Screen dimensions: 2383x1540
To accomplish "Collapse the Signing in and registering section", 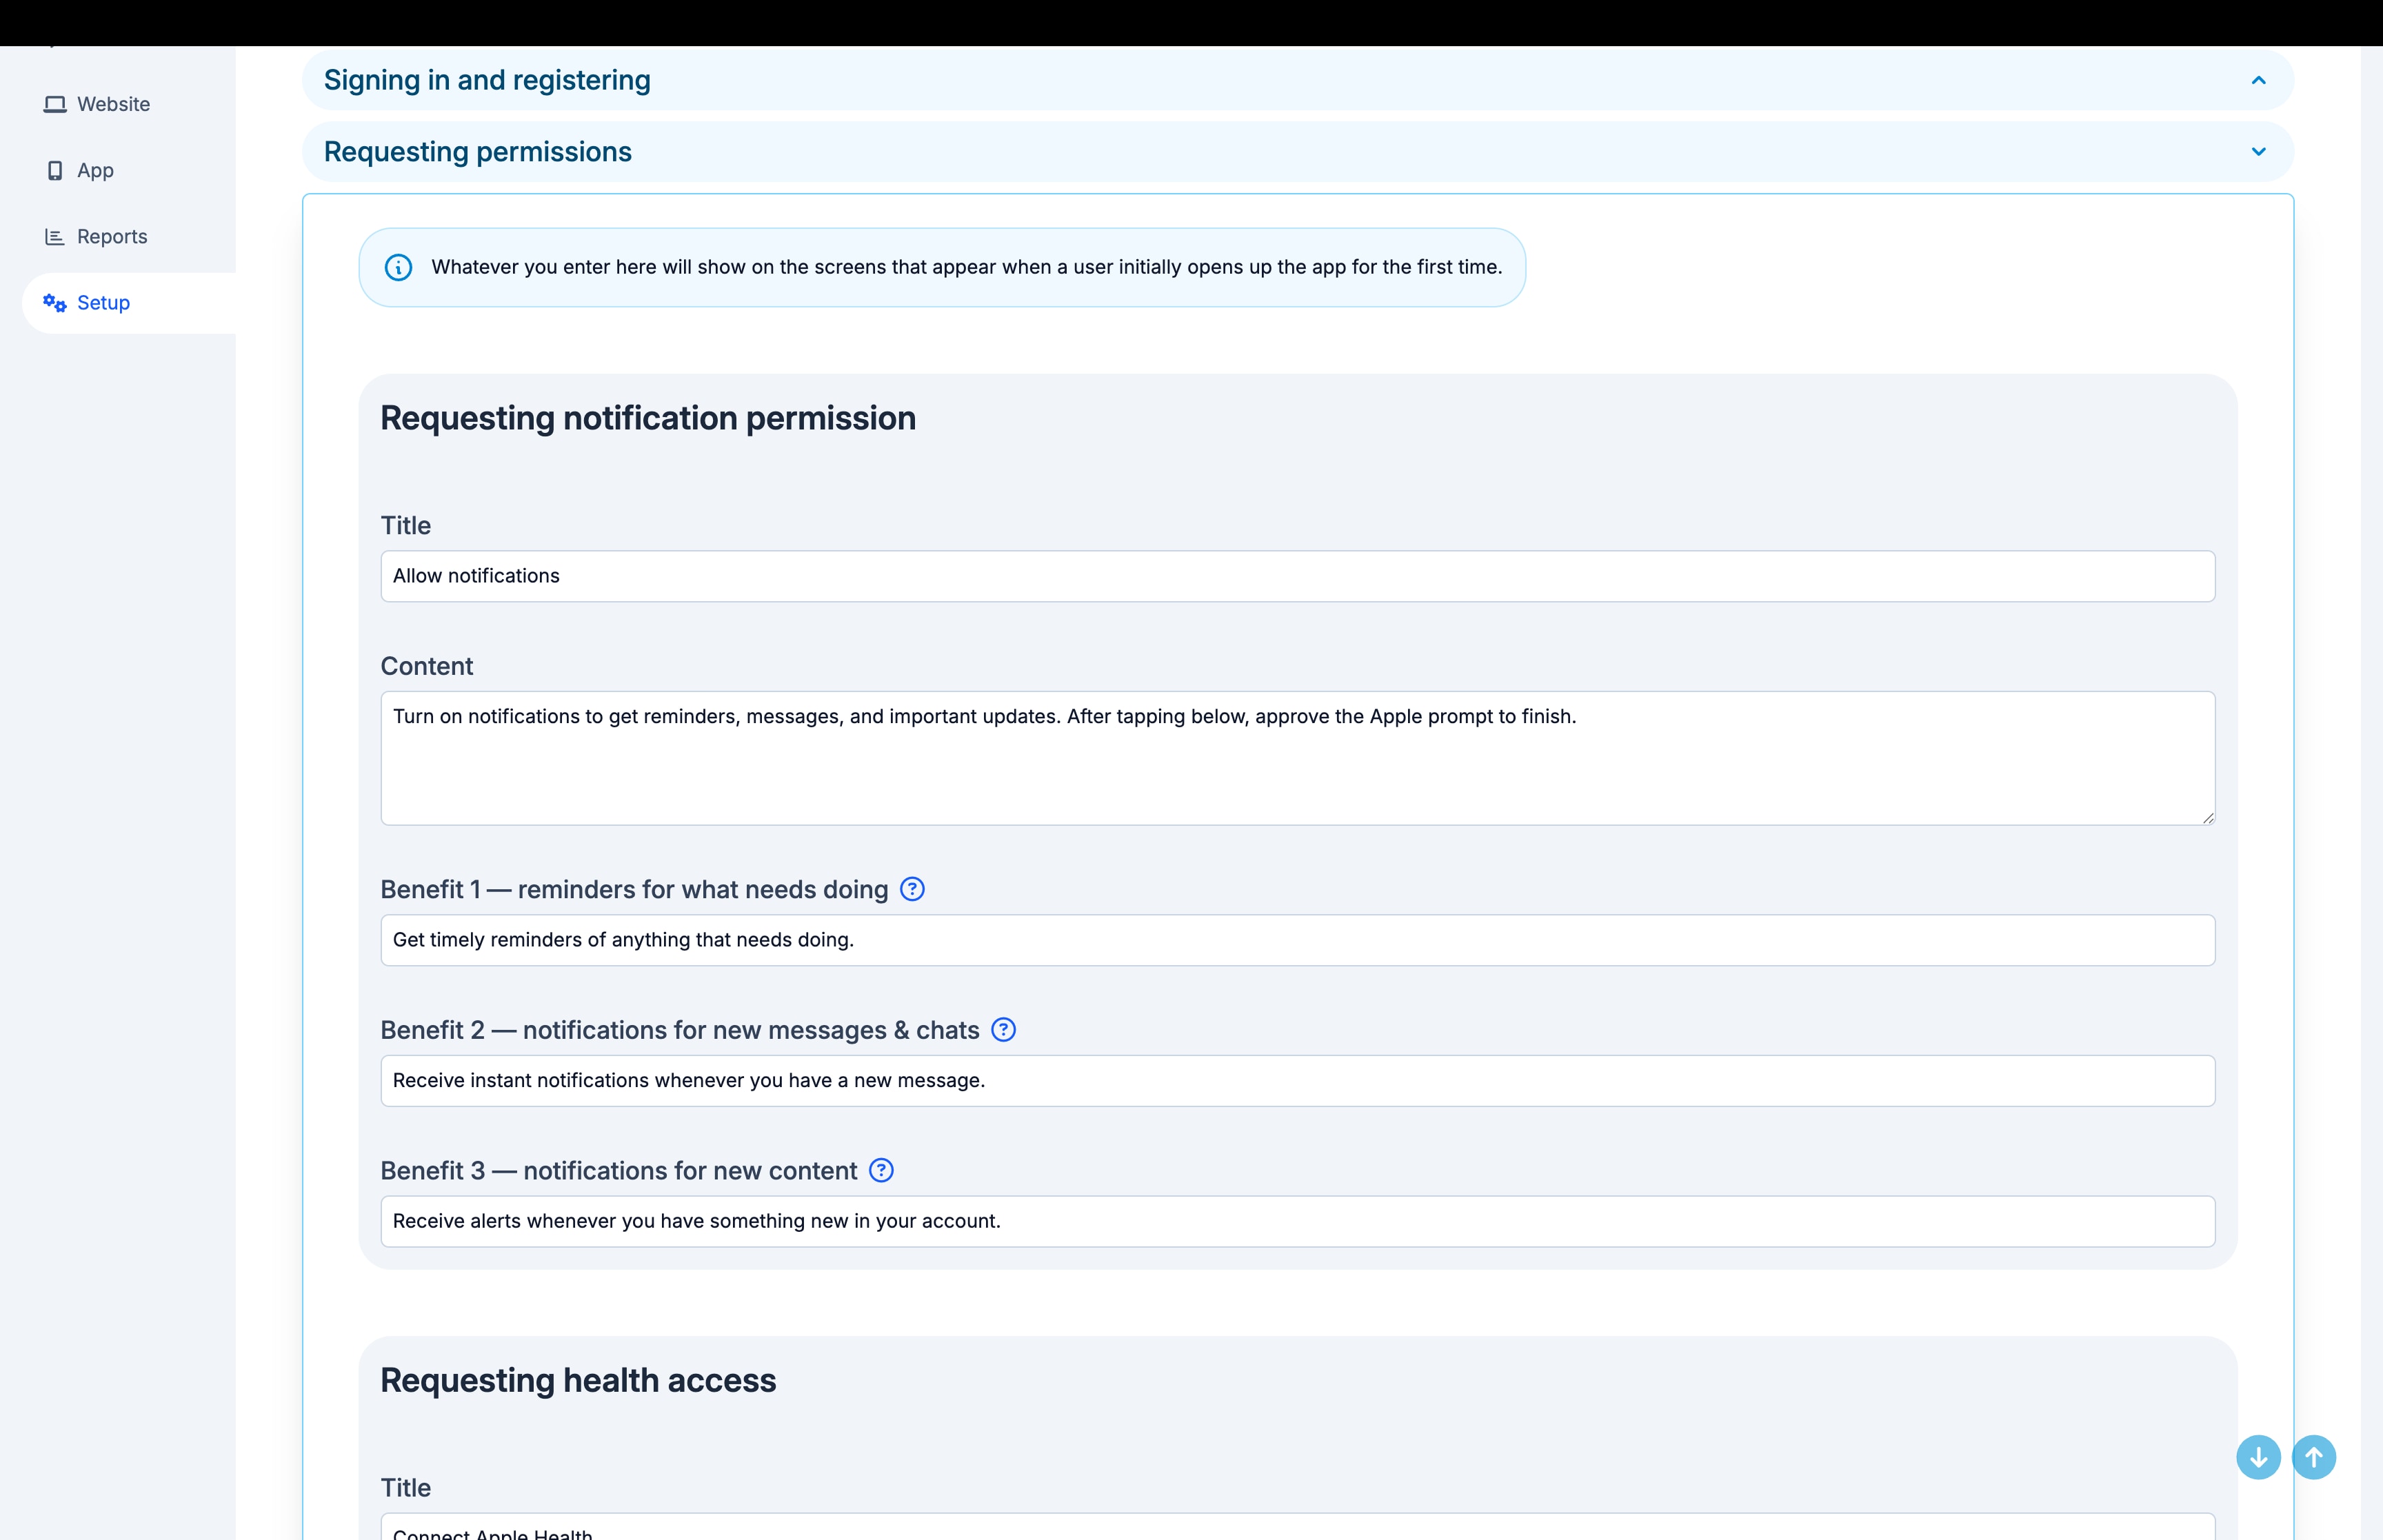I will pyautogui.click(x=2258, y=81).
